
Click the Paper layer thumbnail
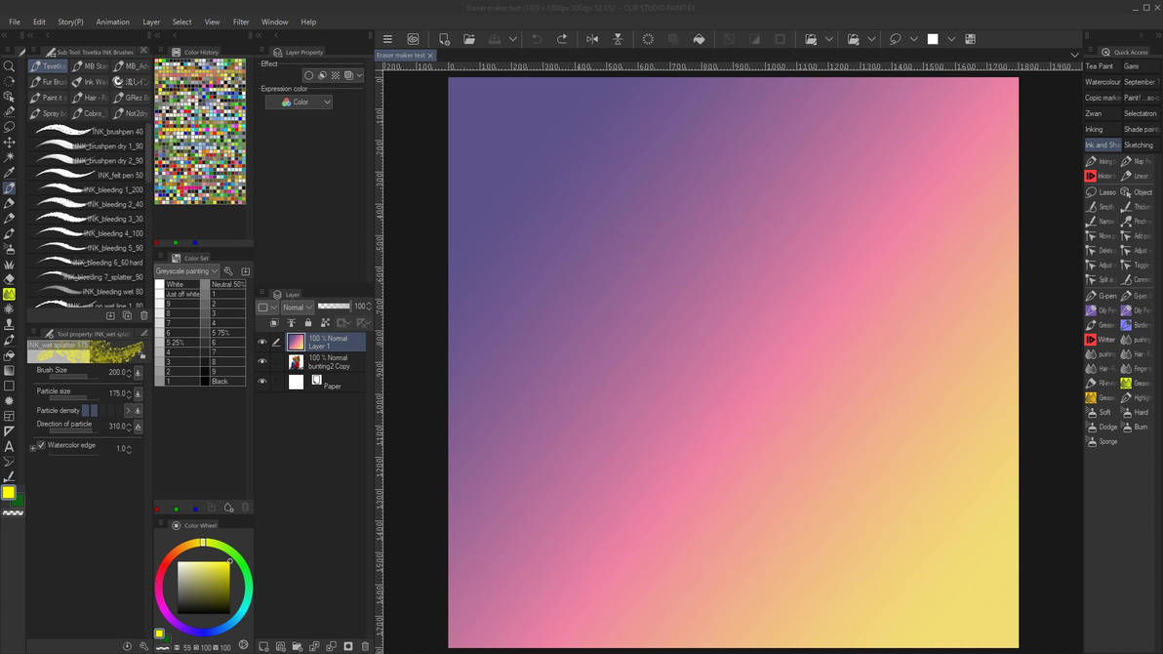point(297,382)
